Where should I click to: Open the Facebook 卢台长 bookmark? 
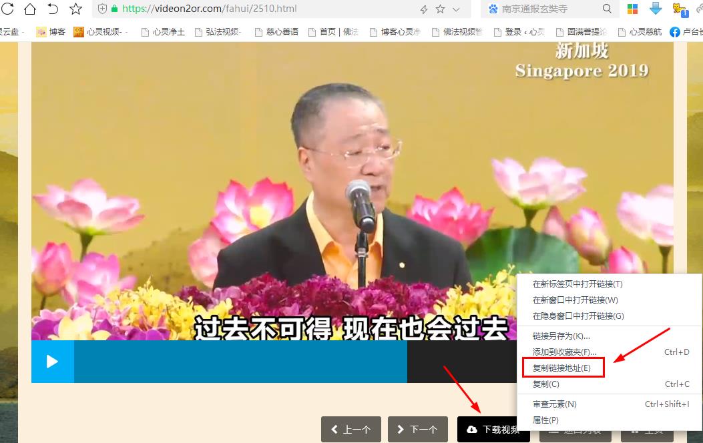click(x=686, y=32)
